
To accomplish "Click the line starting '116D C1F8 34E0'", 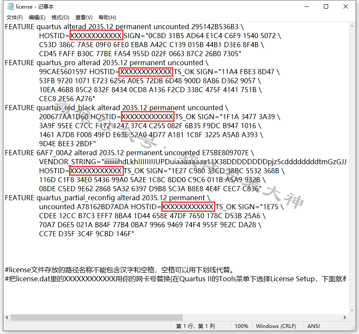I will tap(152, 180).
